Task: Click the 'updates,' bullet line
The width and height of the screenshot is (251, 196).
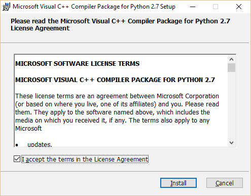Action: tap(40, 144)
